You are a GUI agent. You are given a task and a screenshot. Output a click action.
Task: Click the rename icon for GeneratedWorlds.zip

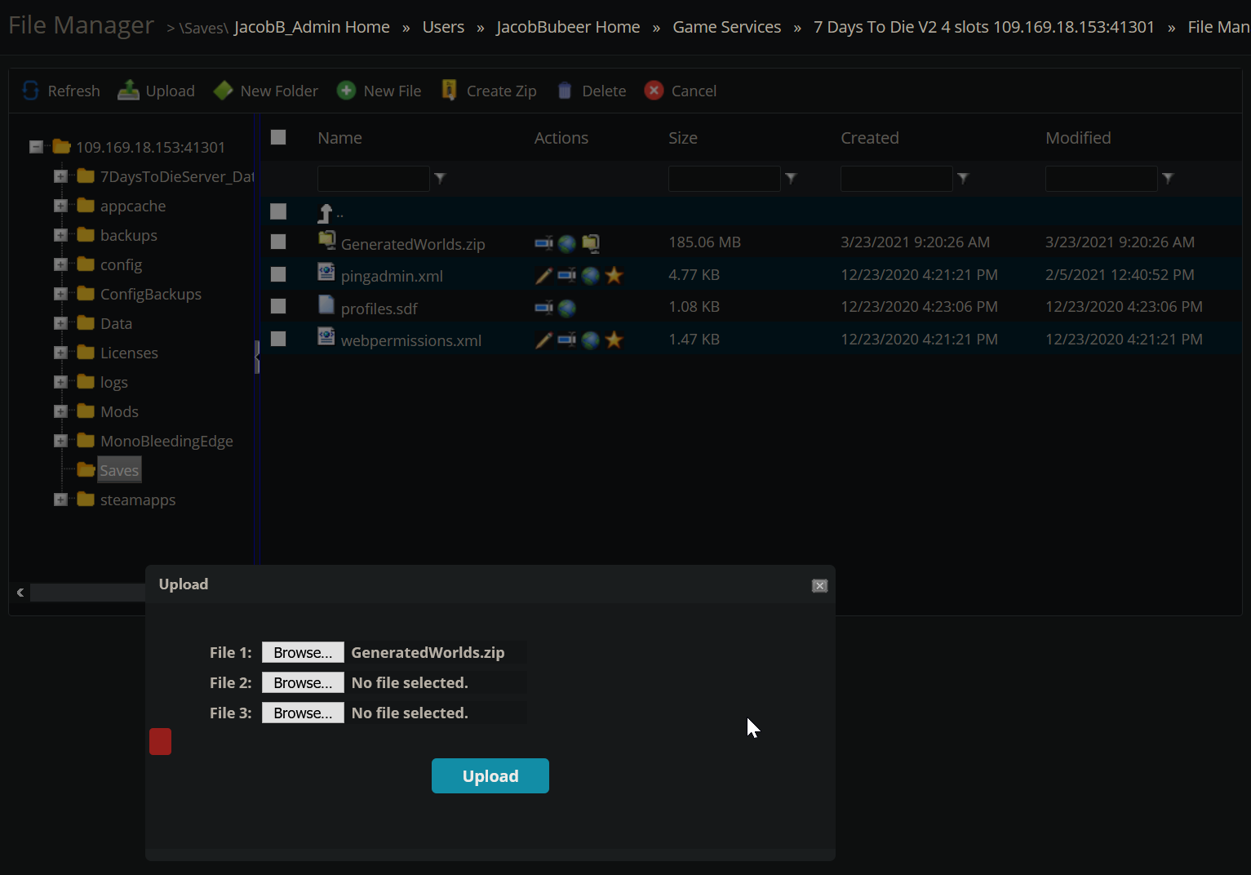click(x=543, y=243)
